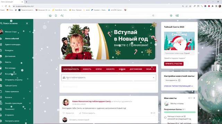Viewport: 222px width, 124px height.
Task: Open the browser side panel icon
Action: coord(216,6)
